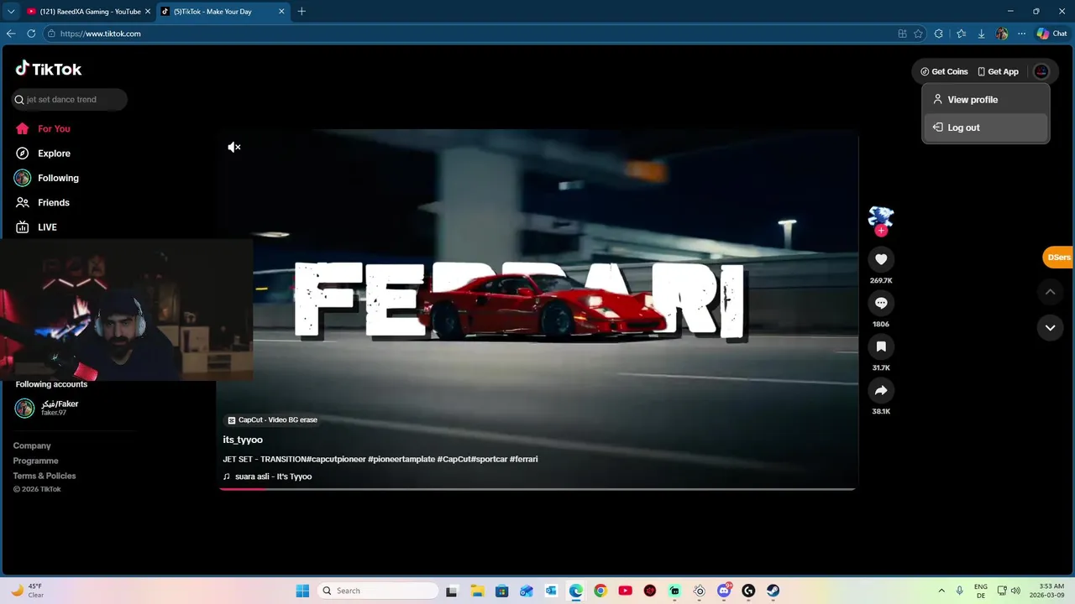Seek along the video progress bar

click(537, 488)
